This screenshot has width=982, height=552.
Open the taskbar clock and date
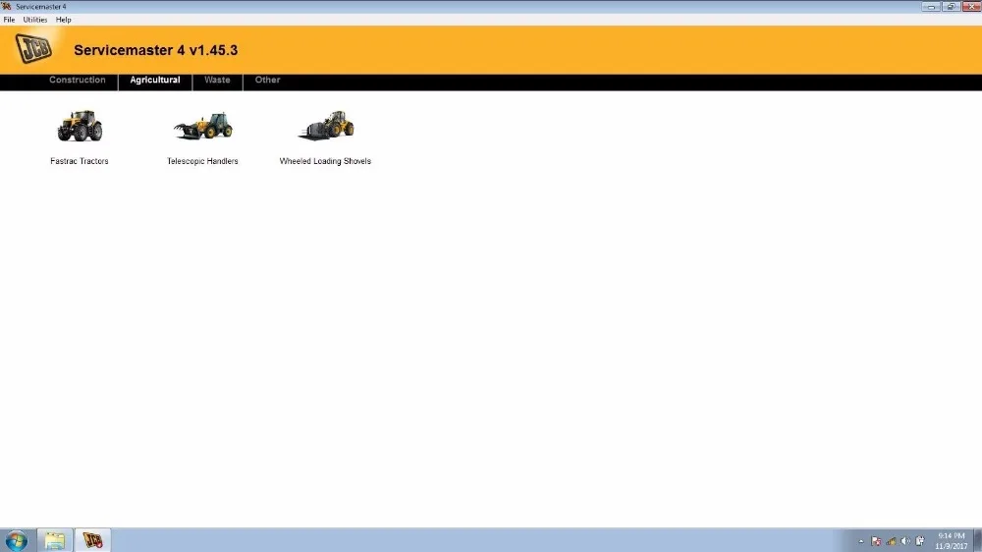tap(952, 541)
